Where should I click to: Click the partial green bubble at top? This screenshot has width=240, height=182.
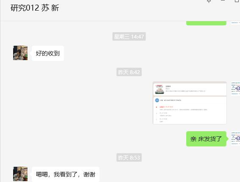pyautogui.click(x=206, y=23)
